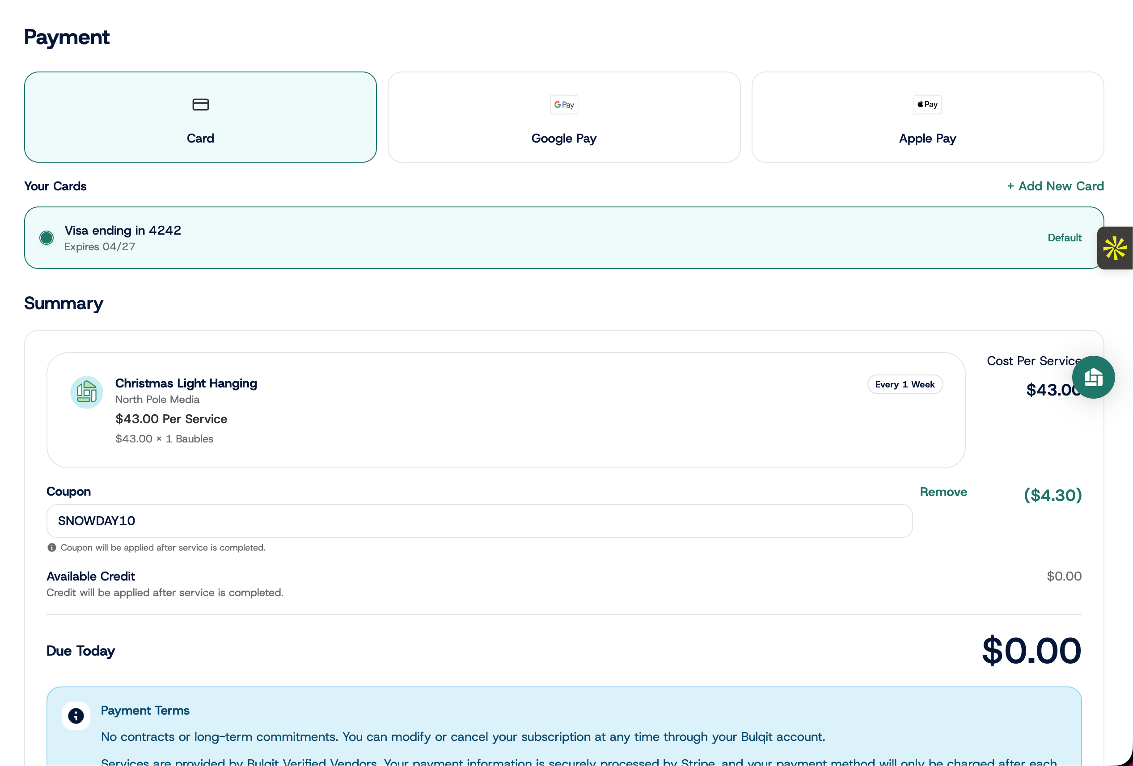Click the Christmas Light Hanging service icon
The height and width of the screenshot is (766, 1133).
point(87,392)
